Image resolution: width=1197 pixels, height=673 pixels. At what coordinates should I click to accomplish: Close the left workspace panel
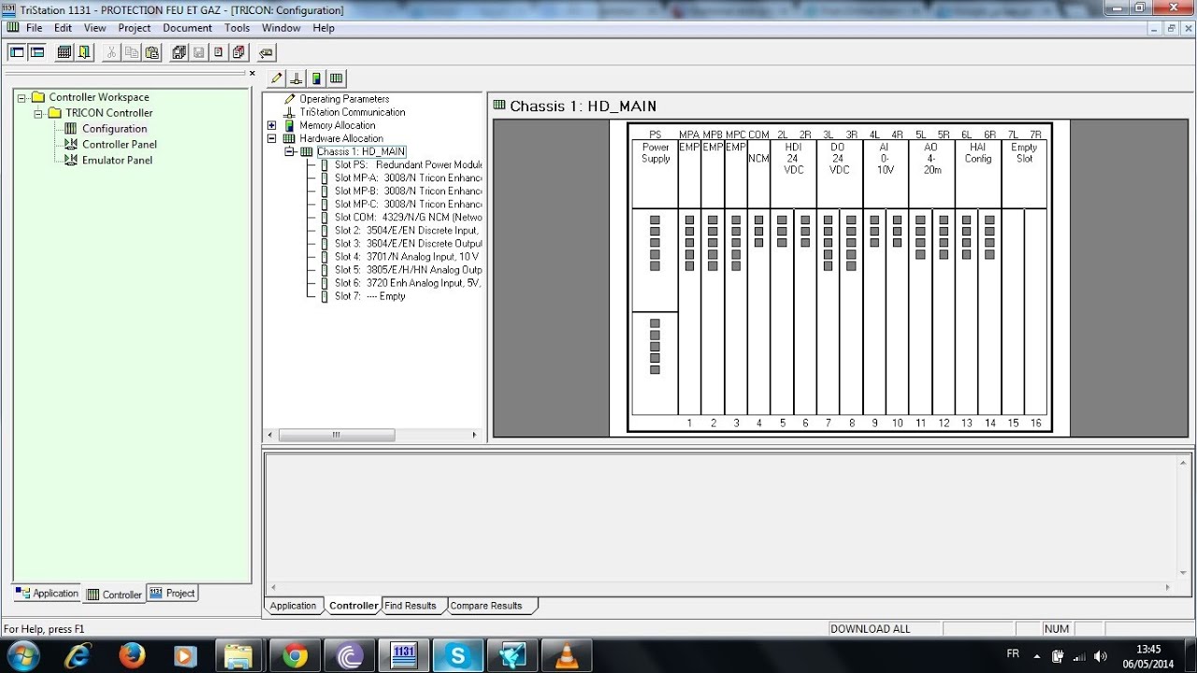252,73
